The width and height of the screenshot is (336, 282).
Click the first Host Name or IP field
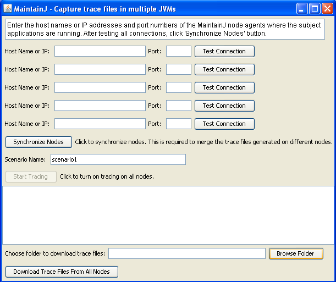tap(100, 51)
